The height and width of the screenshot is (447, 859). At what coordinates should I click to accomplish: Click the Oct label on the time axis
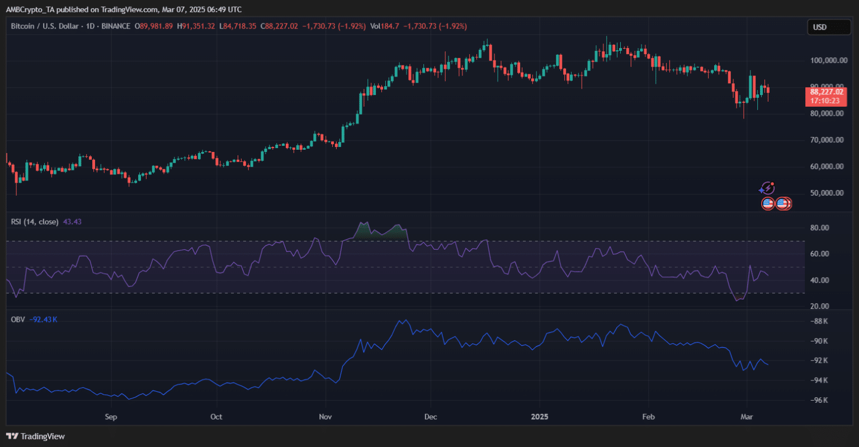216,417
